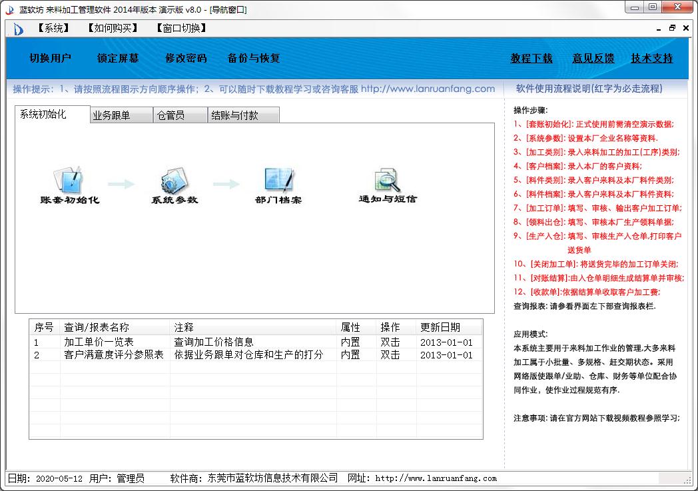Select the 客户满意度评分参照表 report row
Screen dimensions: 698x491
coord(256,355)
